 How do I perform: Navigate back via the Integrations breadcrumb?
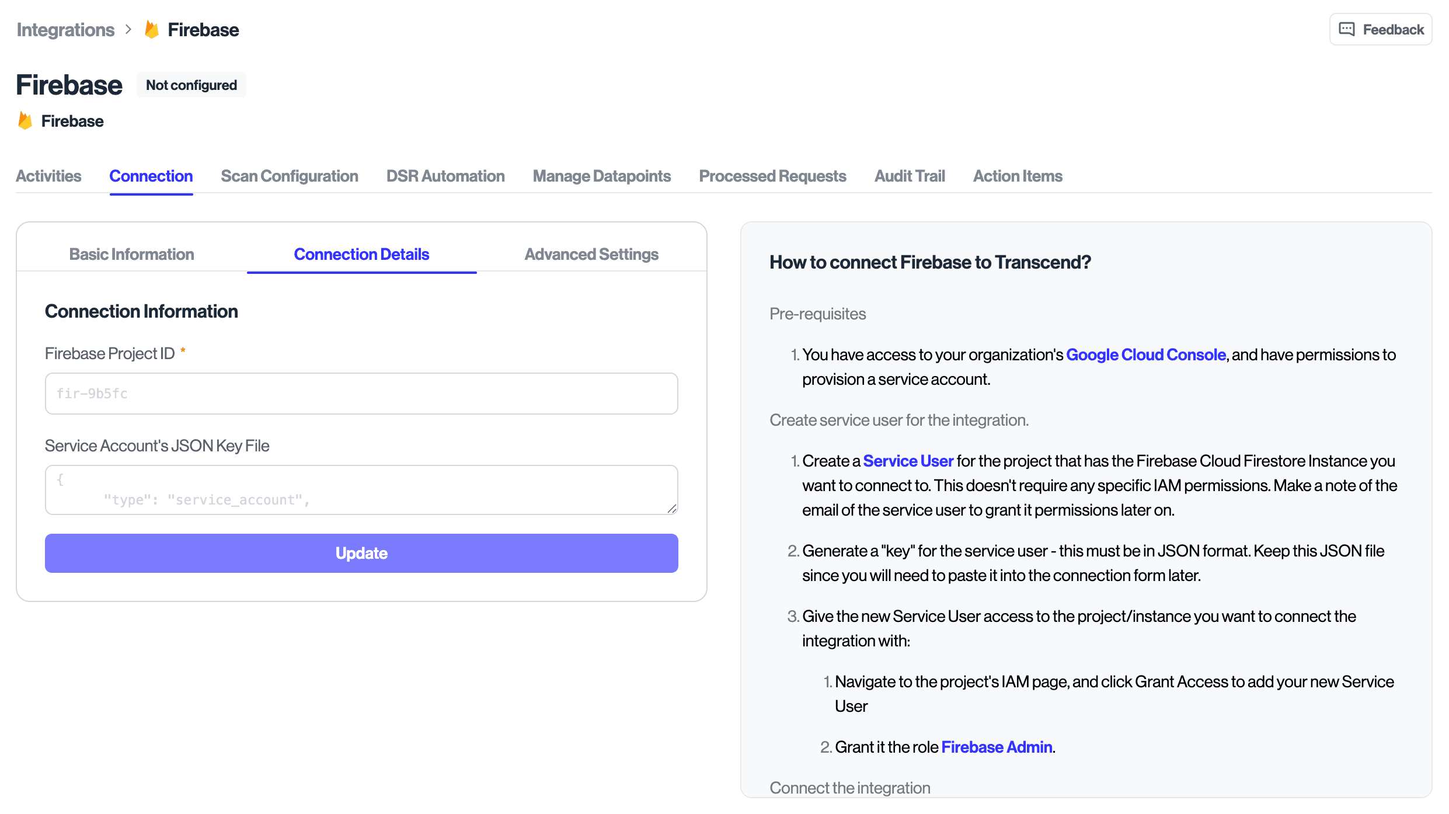click(65, 29)
